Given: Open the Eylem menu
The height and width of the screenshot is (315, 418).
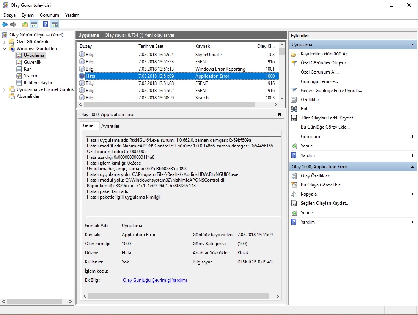Looking at the screenshot, I should point(28,15).
